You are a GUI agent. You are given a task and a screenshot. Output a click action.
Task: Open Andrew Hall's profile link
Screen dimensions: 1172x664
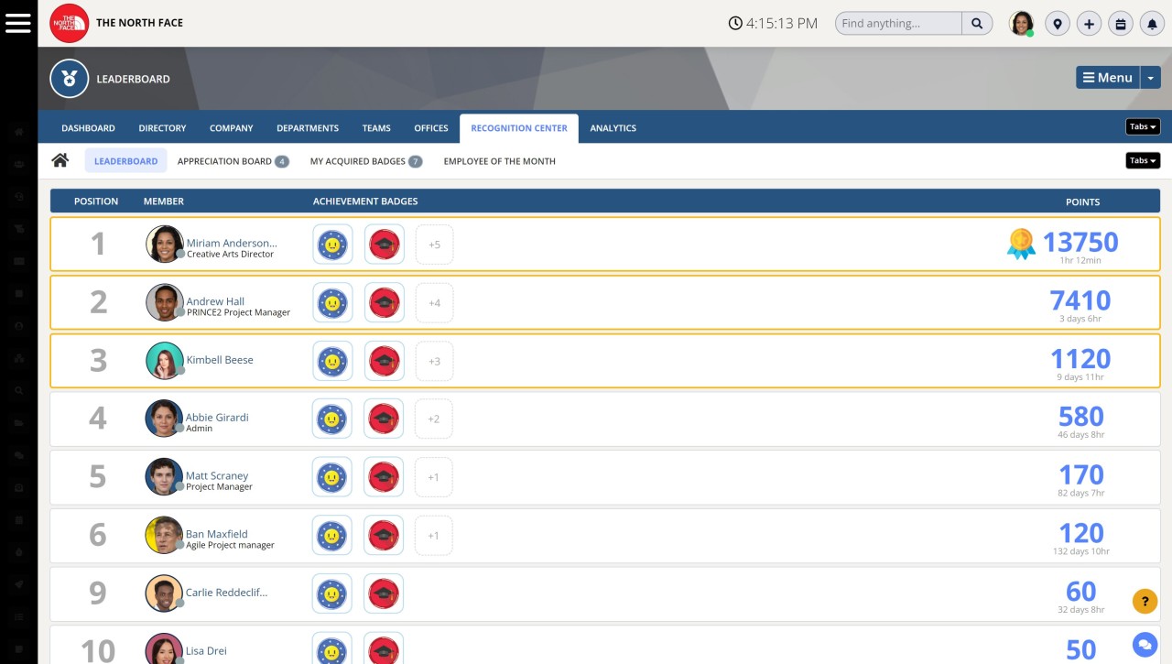[x=215, y=301]
